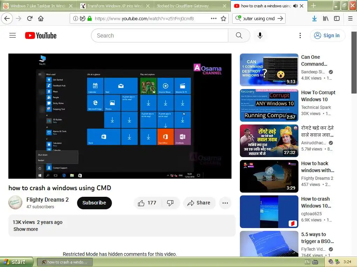Open 5.5 ways to trigger a BSOD video

coord(269,244)
